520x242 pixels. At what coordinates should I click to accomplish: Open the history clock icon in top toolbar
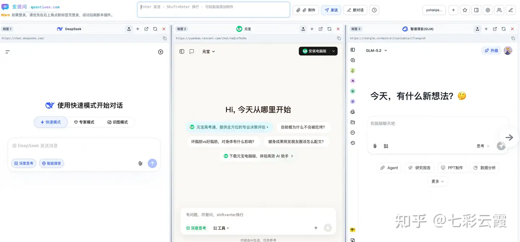click(x=374, y=10)
